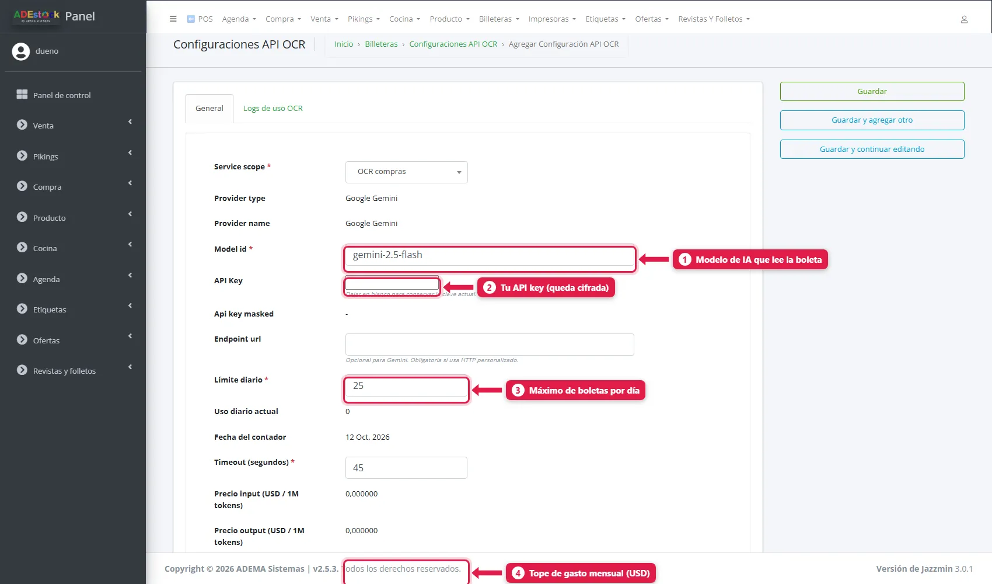Open the Cocina top menu
This screenshot has width=992, height=584.
click(405, 19)
